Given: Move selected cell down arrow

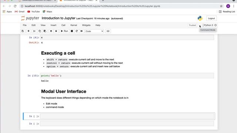Looking at the screenshot, I should click(x=56, y=31).
